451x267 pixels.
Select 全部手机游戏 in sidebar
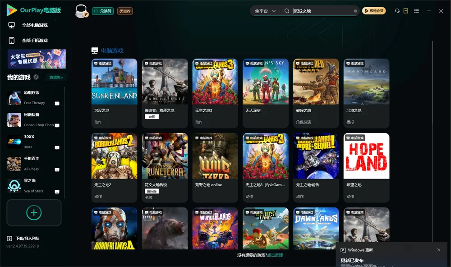[x=35, y=41]
